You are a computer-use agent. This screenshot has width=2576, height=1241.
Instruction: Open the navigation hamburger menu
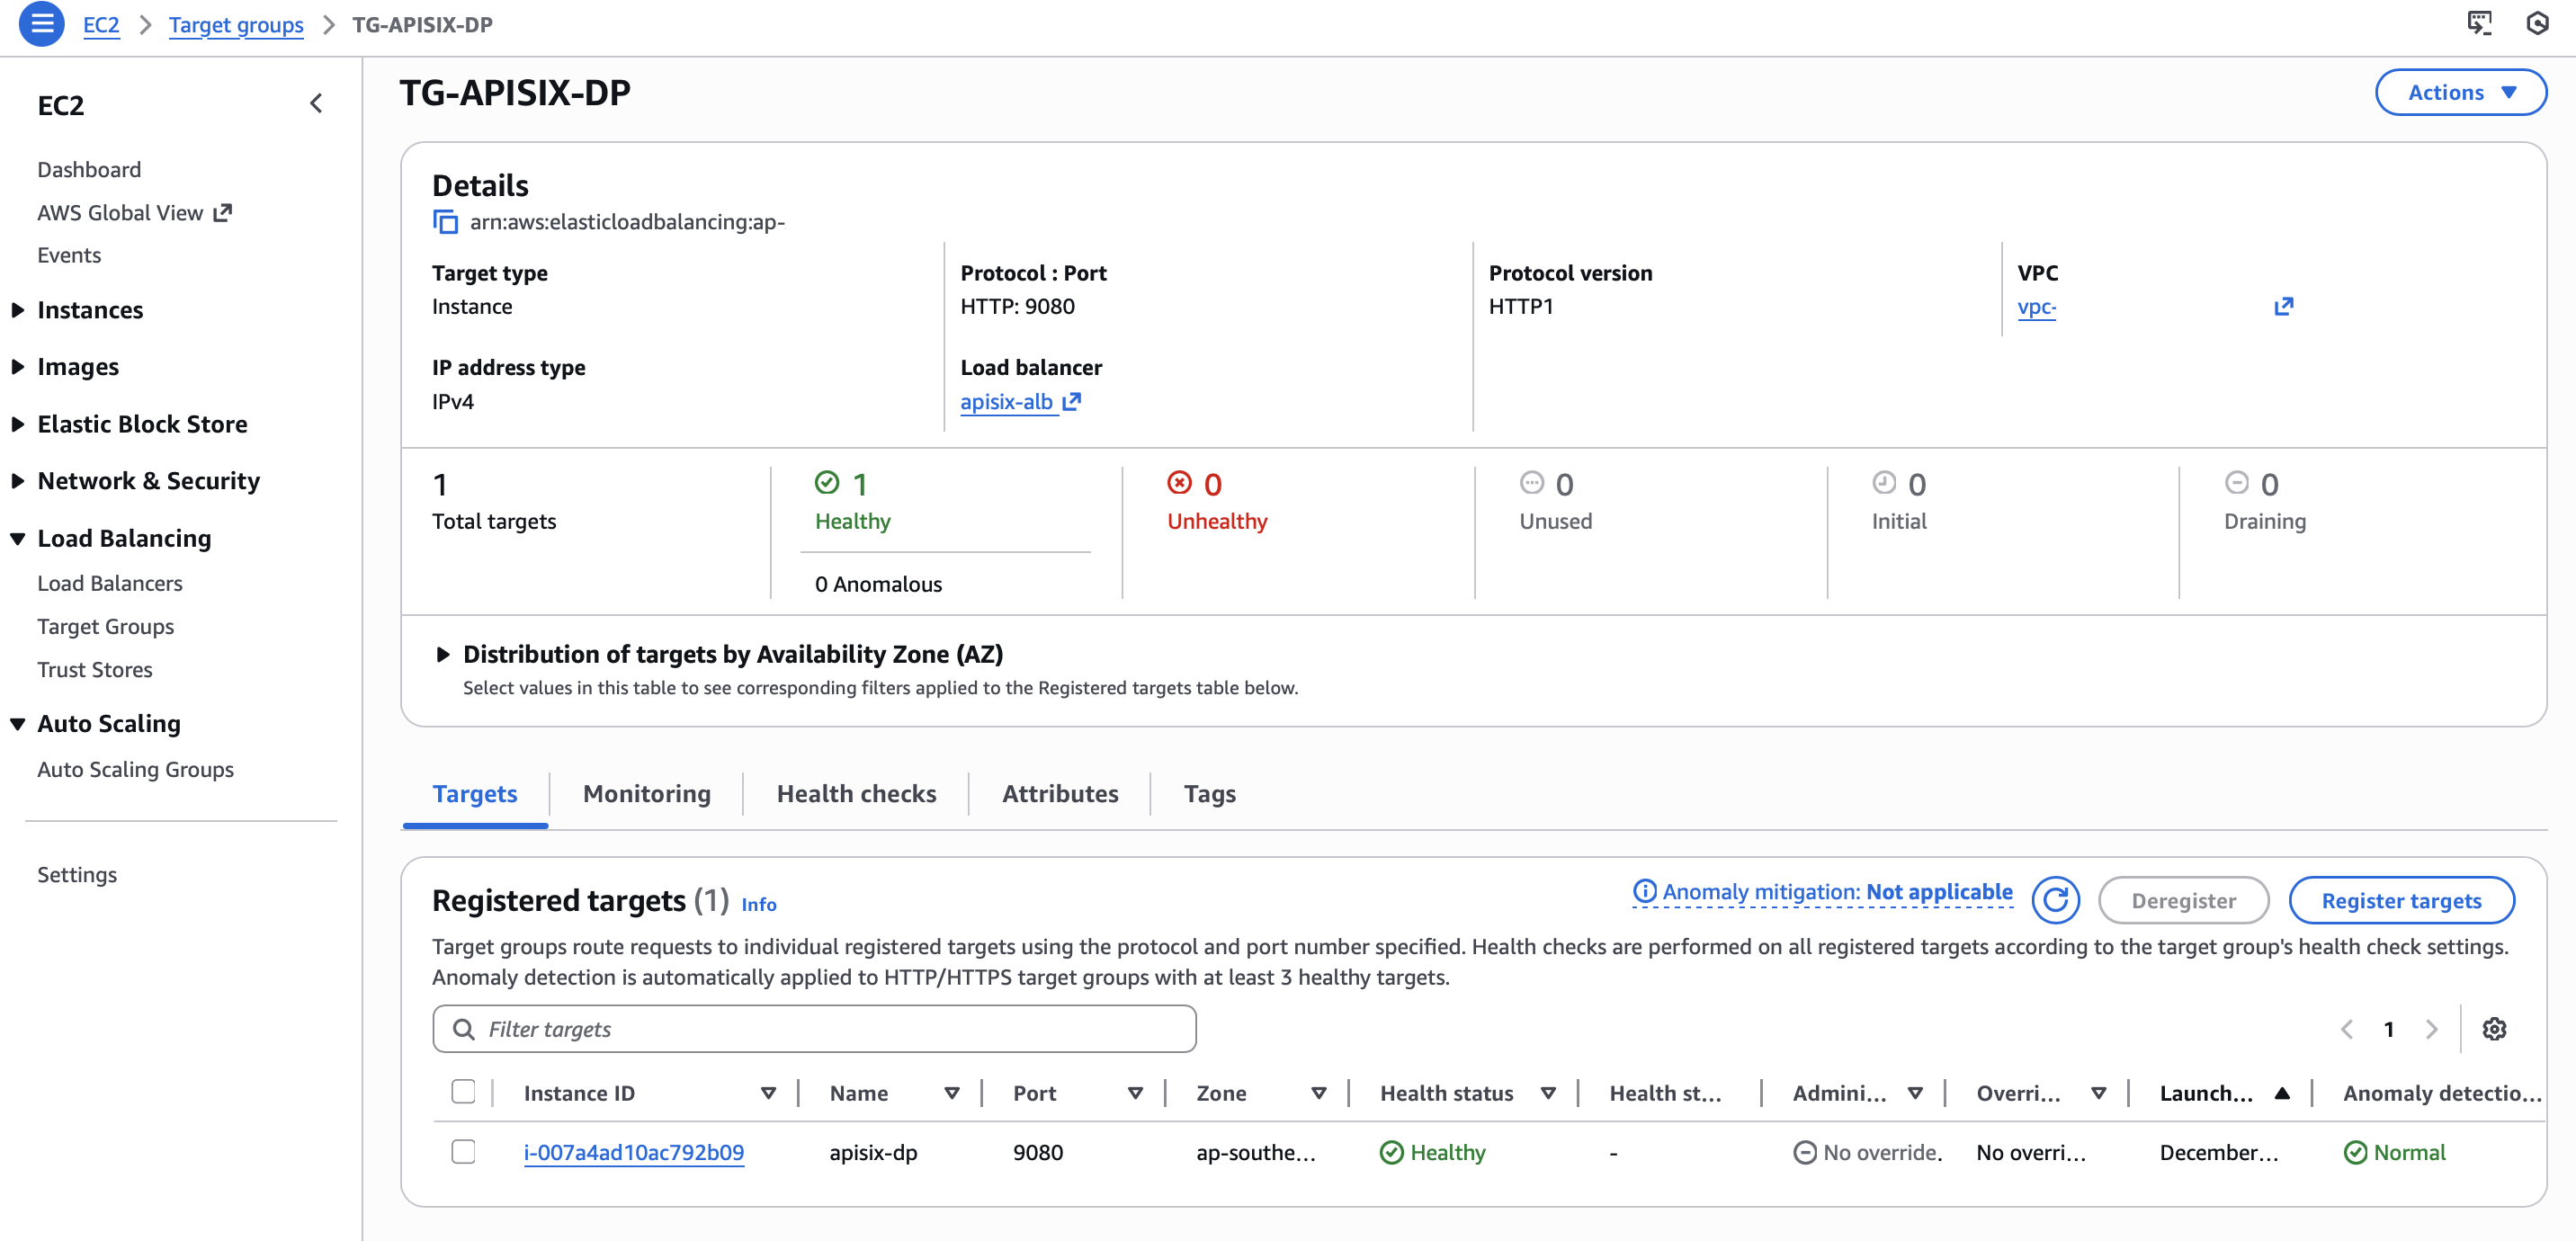(x=41, y=24)
